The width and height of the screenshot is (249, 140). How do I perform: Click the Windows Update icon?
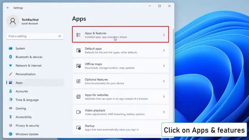[11, 134]
